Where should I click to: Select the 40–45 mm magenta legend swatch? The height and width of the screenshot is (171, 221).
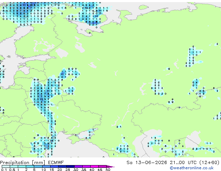coord(94,166)
